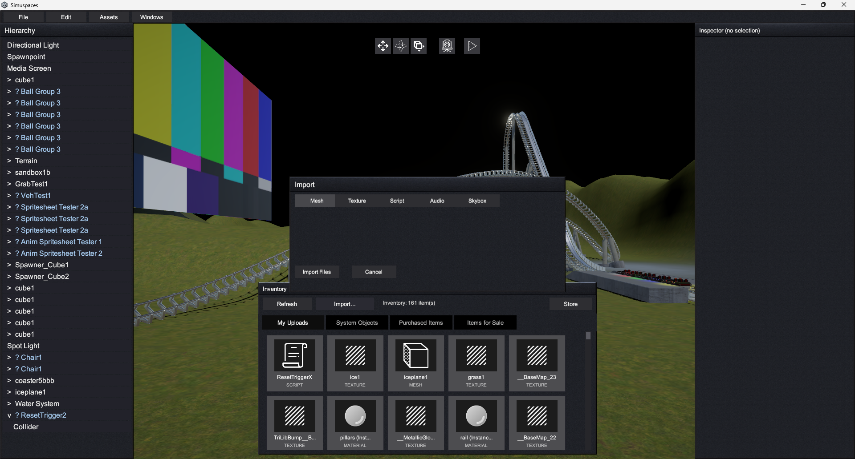The width and height of the screenshot is (855, 459).
Task: Expand the Terrain node
Action: 9,161
